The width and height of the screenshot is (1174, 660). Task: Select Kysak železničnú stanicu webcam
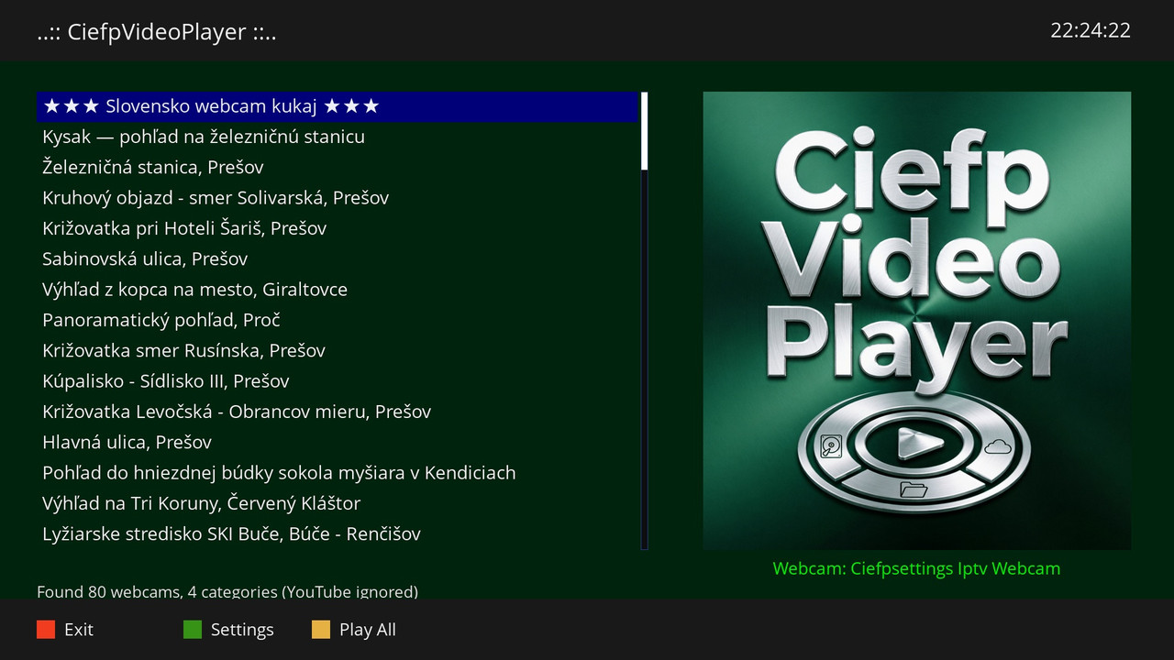click(337, 137)
